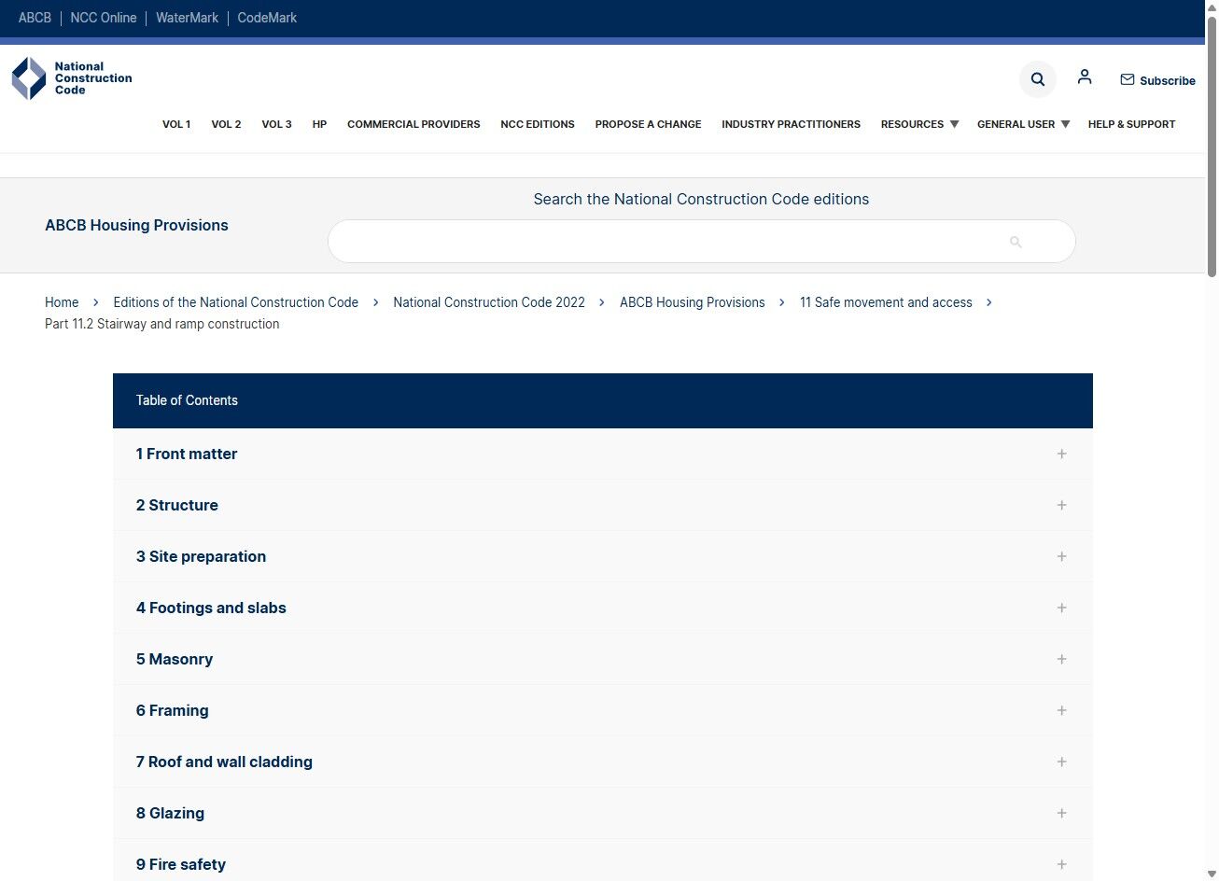Expand 2 Structure with plus icon
The width and height of the screenshot is (1219, 881).
pos(1061,505)
